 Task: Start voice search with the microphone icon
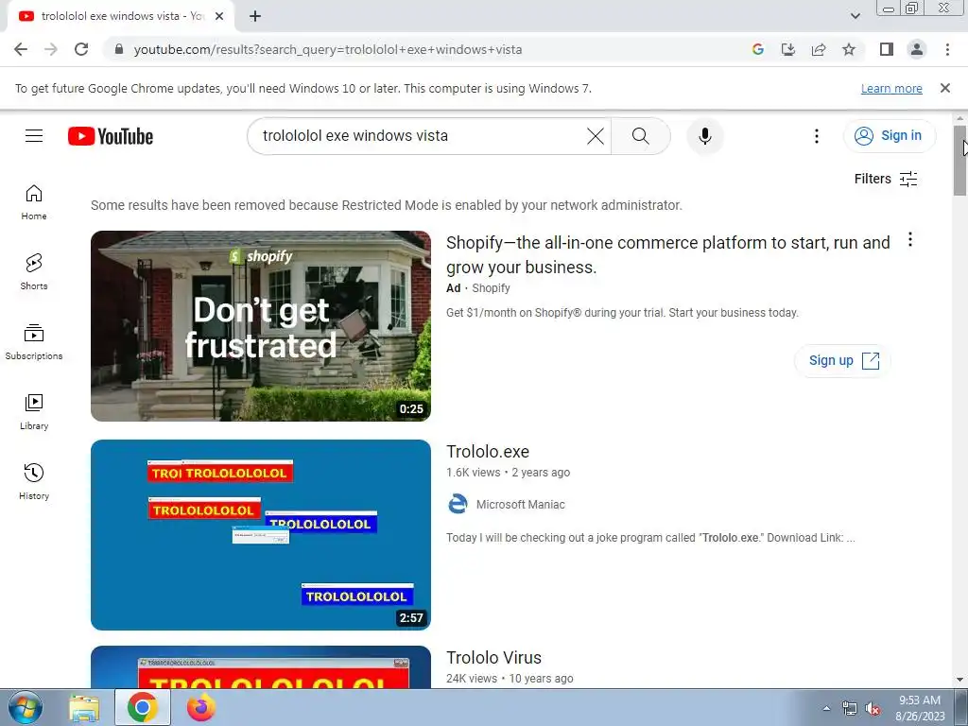(x=705, y=136)
